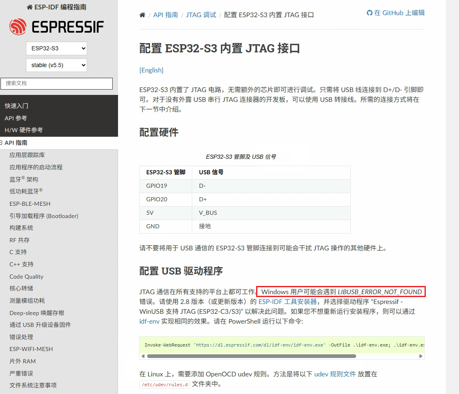Click the 接地 table cell
The image size is (459, 394).
click(271, 226)
